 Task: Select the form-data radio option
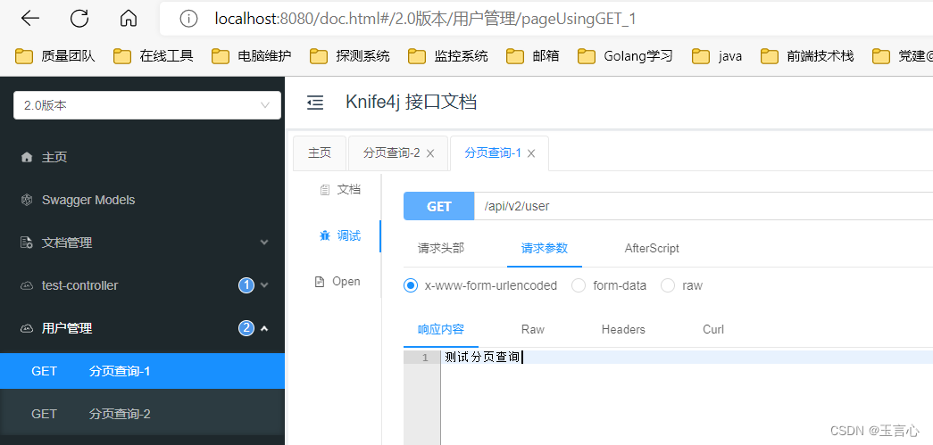[579, 285]
